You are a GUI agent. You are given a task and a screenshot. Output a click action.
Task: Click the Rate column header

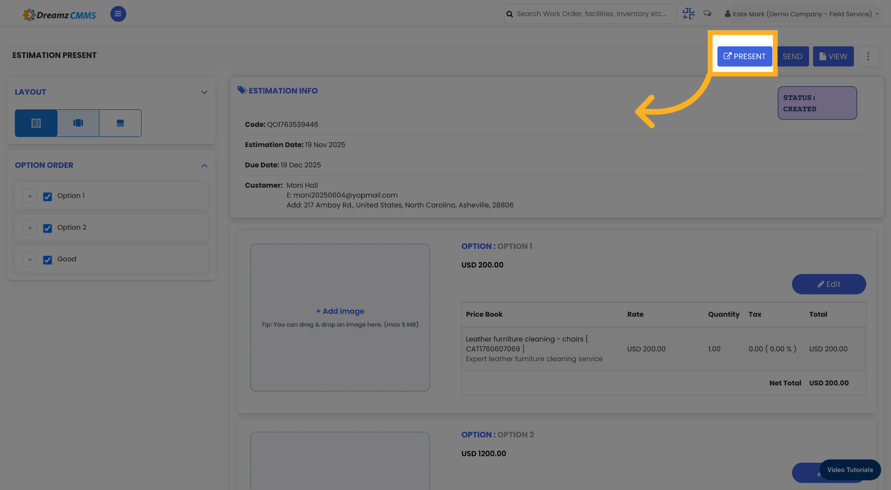tap(635, 314)
